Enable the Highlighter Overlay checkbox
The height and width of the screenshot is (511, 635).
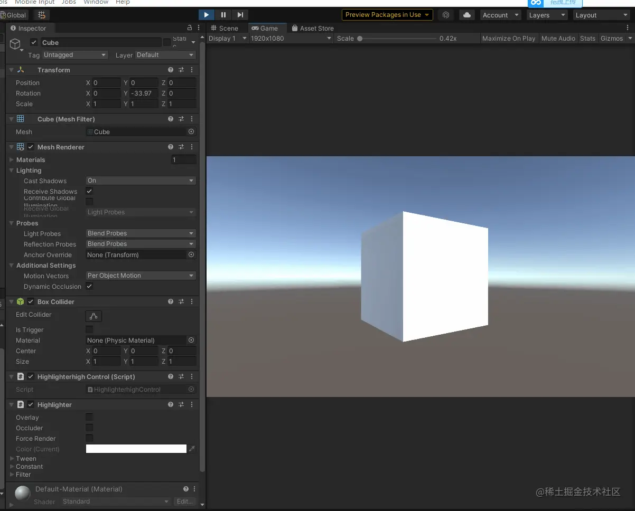point(89,418)
